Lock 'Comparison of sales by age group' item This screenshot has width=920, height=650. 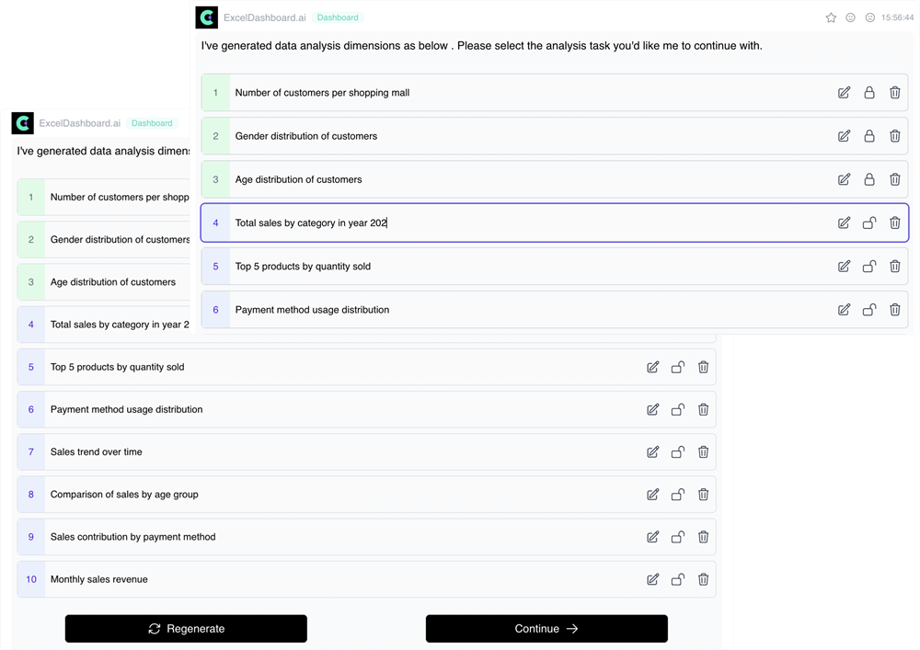coord(678,495)
